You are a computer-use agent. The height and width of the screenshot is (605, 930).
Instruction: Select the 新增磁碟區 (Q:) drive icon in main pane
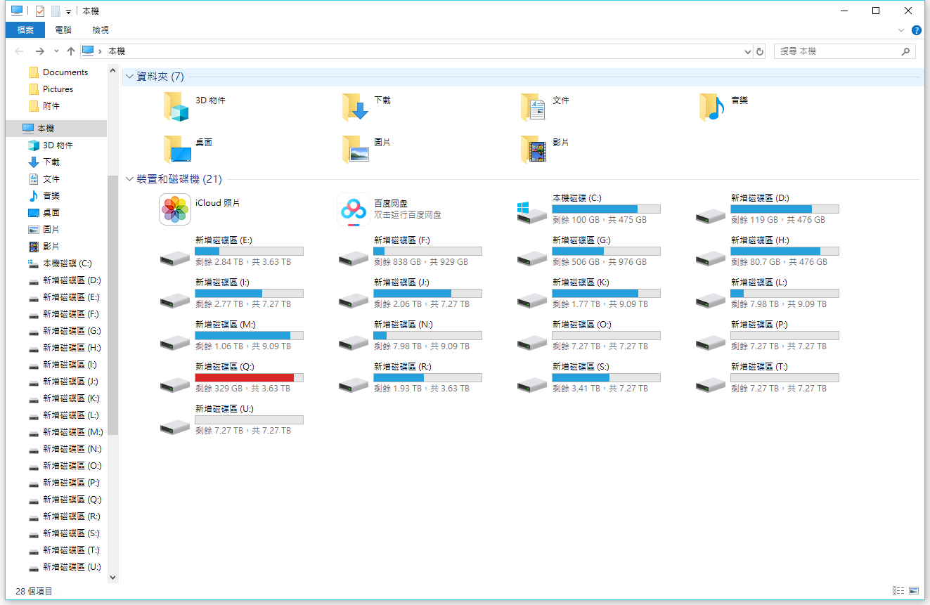(175, 385)
